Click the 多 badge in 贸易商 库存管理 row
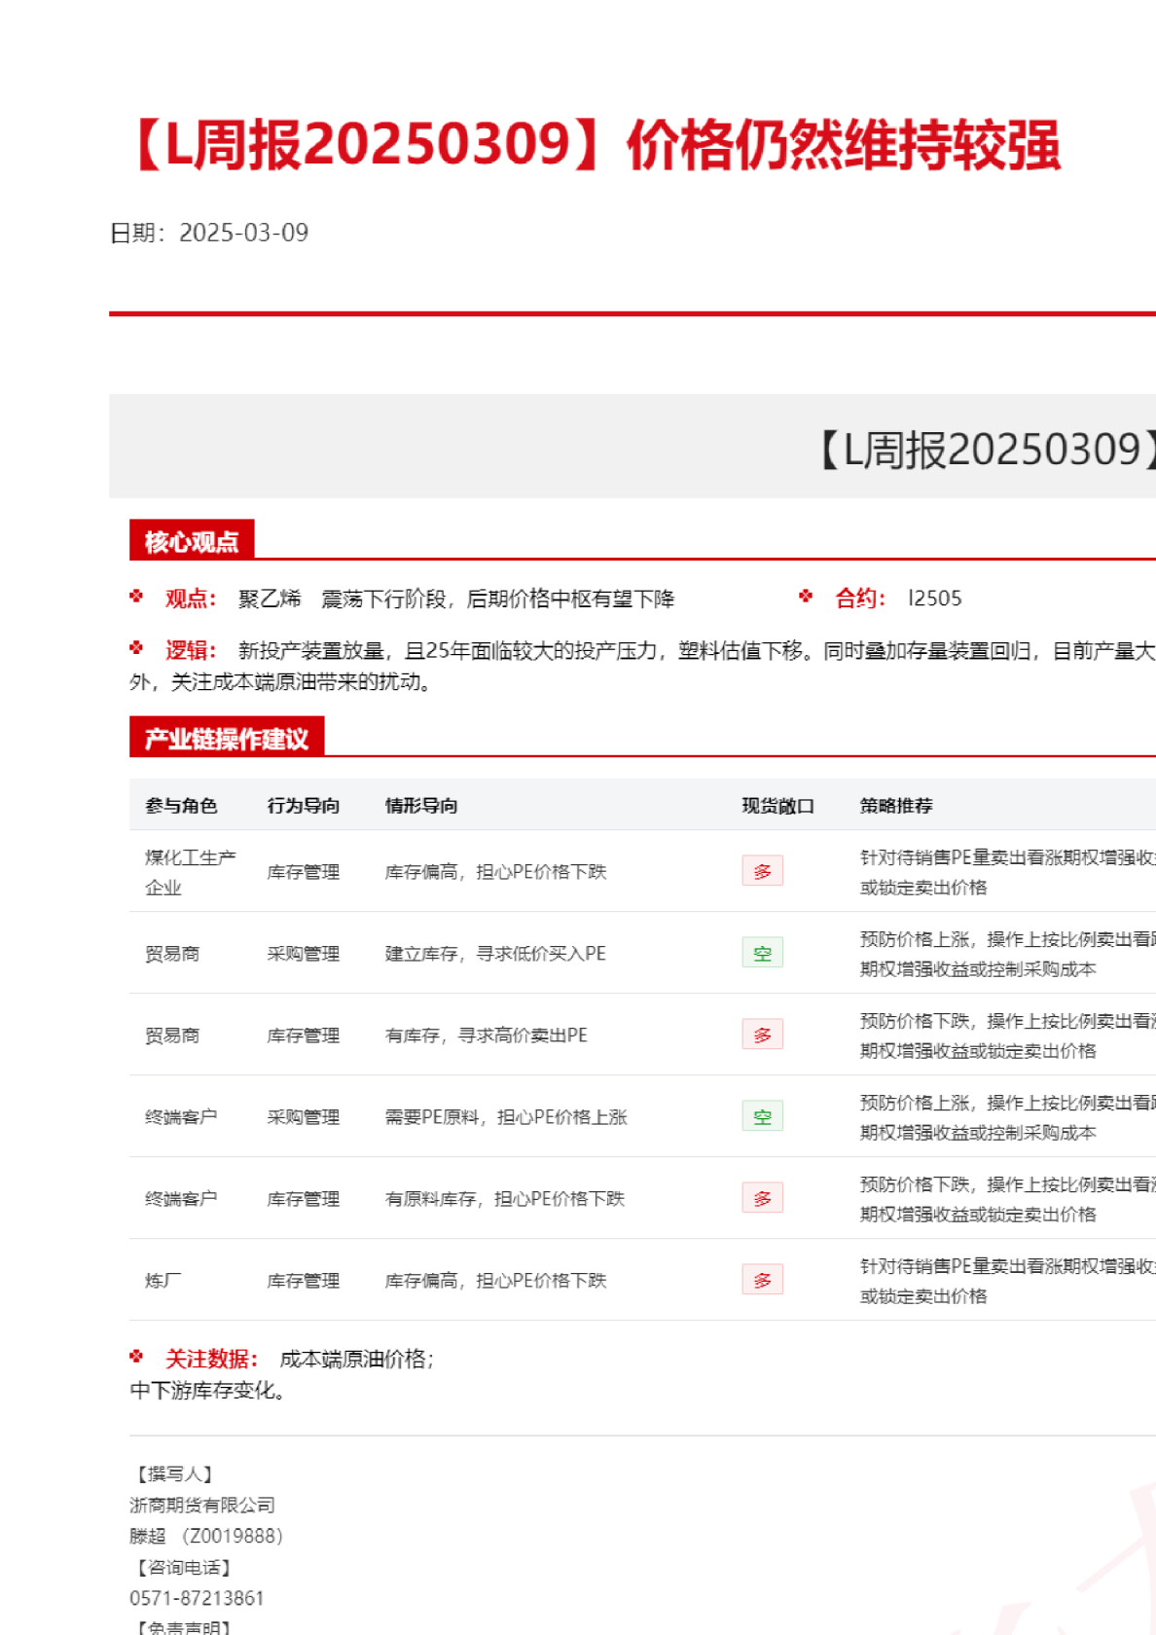Image resolution: width=1156 pixels, height=1635 pixels. pyautogui.click(x=762, y=1035)
